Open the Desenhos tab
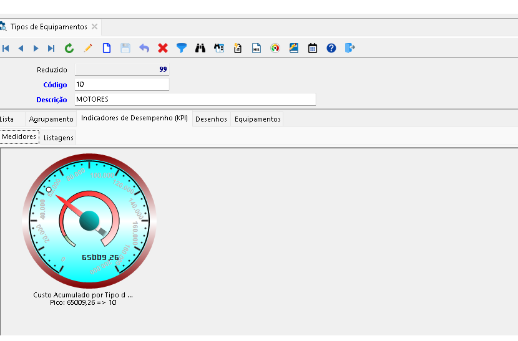 (211, 119)
